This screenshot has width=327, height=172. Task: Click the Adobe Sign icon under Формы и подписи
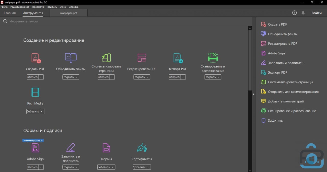(35, 148)
